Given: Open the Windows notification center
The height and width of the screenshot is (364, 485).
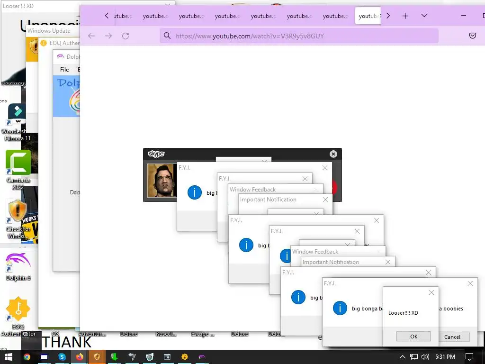Looking at the screenshot, I should (x=469, y=357).
